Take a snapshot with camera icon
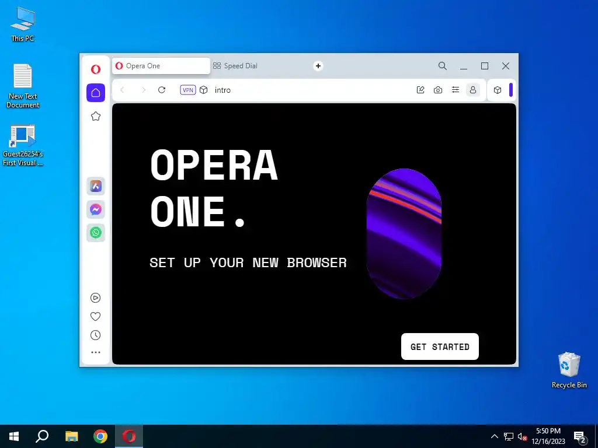This screenshot has width=598, height=448. tap(438, 90)
